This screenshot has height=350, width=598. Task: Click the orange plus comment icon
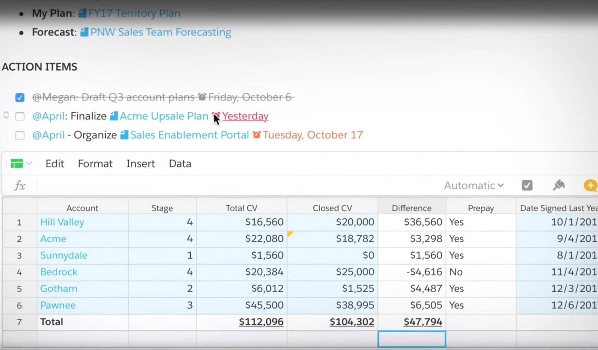pos(590,185)
